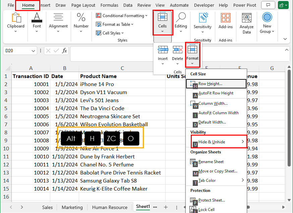This screenshot has height=213, width=293.
Task: Open Add-ins
Action: (x=226, y=21)
